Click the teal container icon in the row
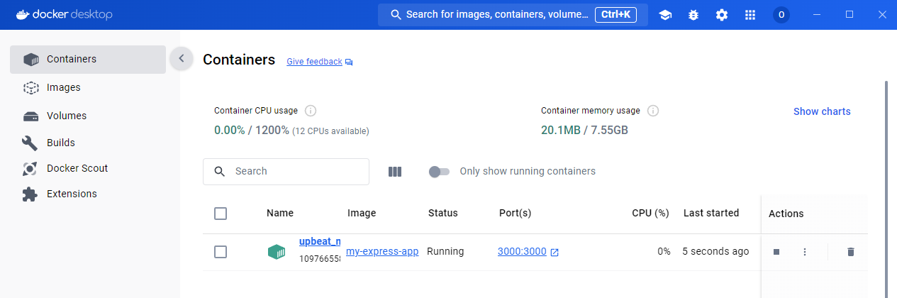 [x=277, y=251]
